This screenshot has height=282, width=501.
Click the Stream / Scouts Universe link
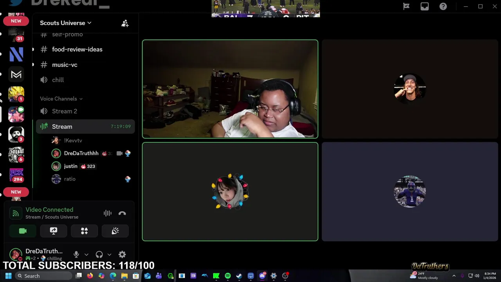(x=52, y=217)
